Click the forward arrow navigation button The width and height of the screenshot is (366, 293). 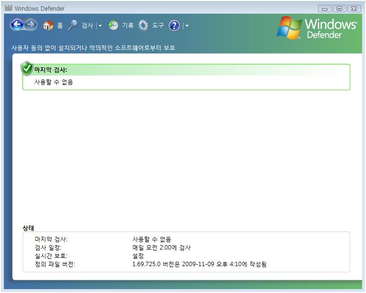(x=31, y=24)
